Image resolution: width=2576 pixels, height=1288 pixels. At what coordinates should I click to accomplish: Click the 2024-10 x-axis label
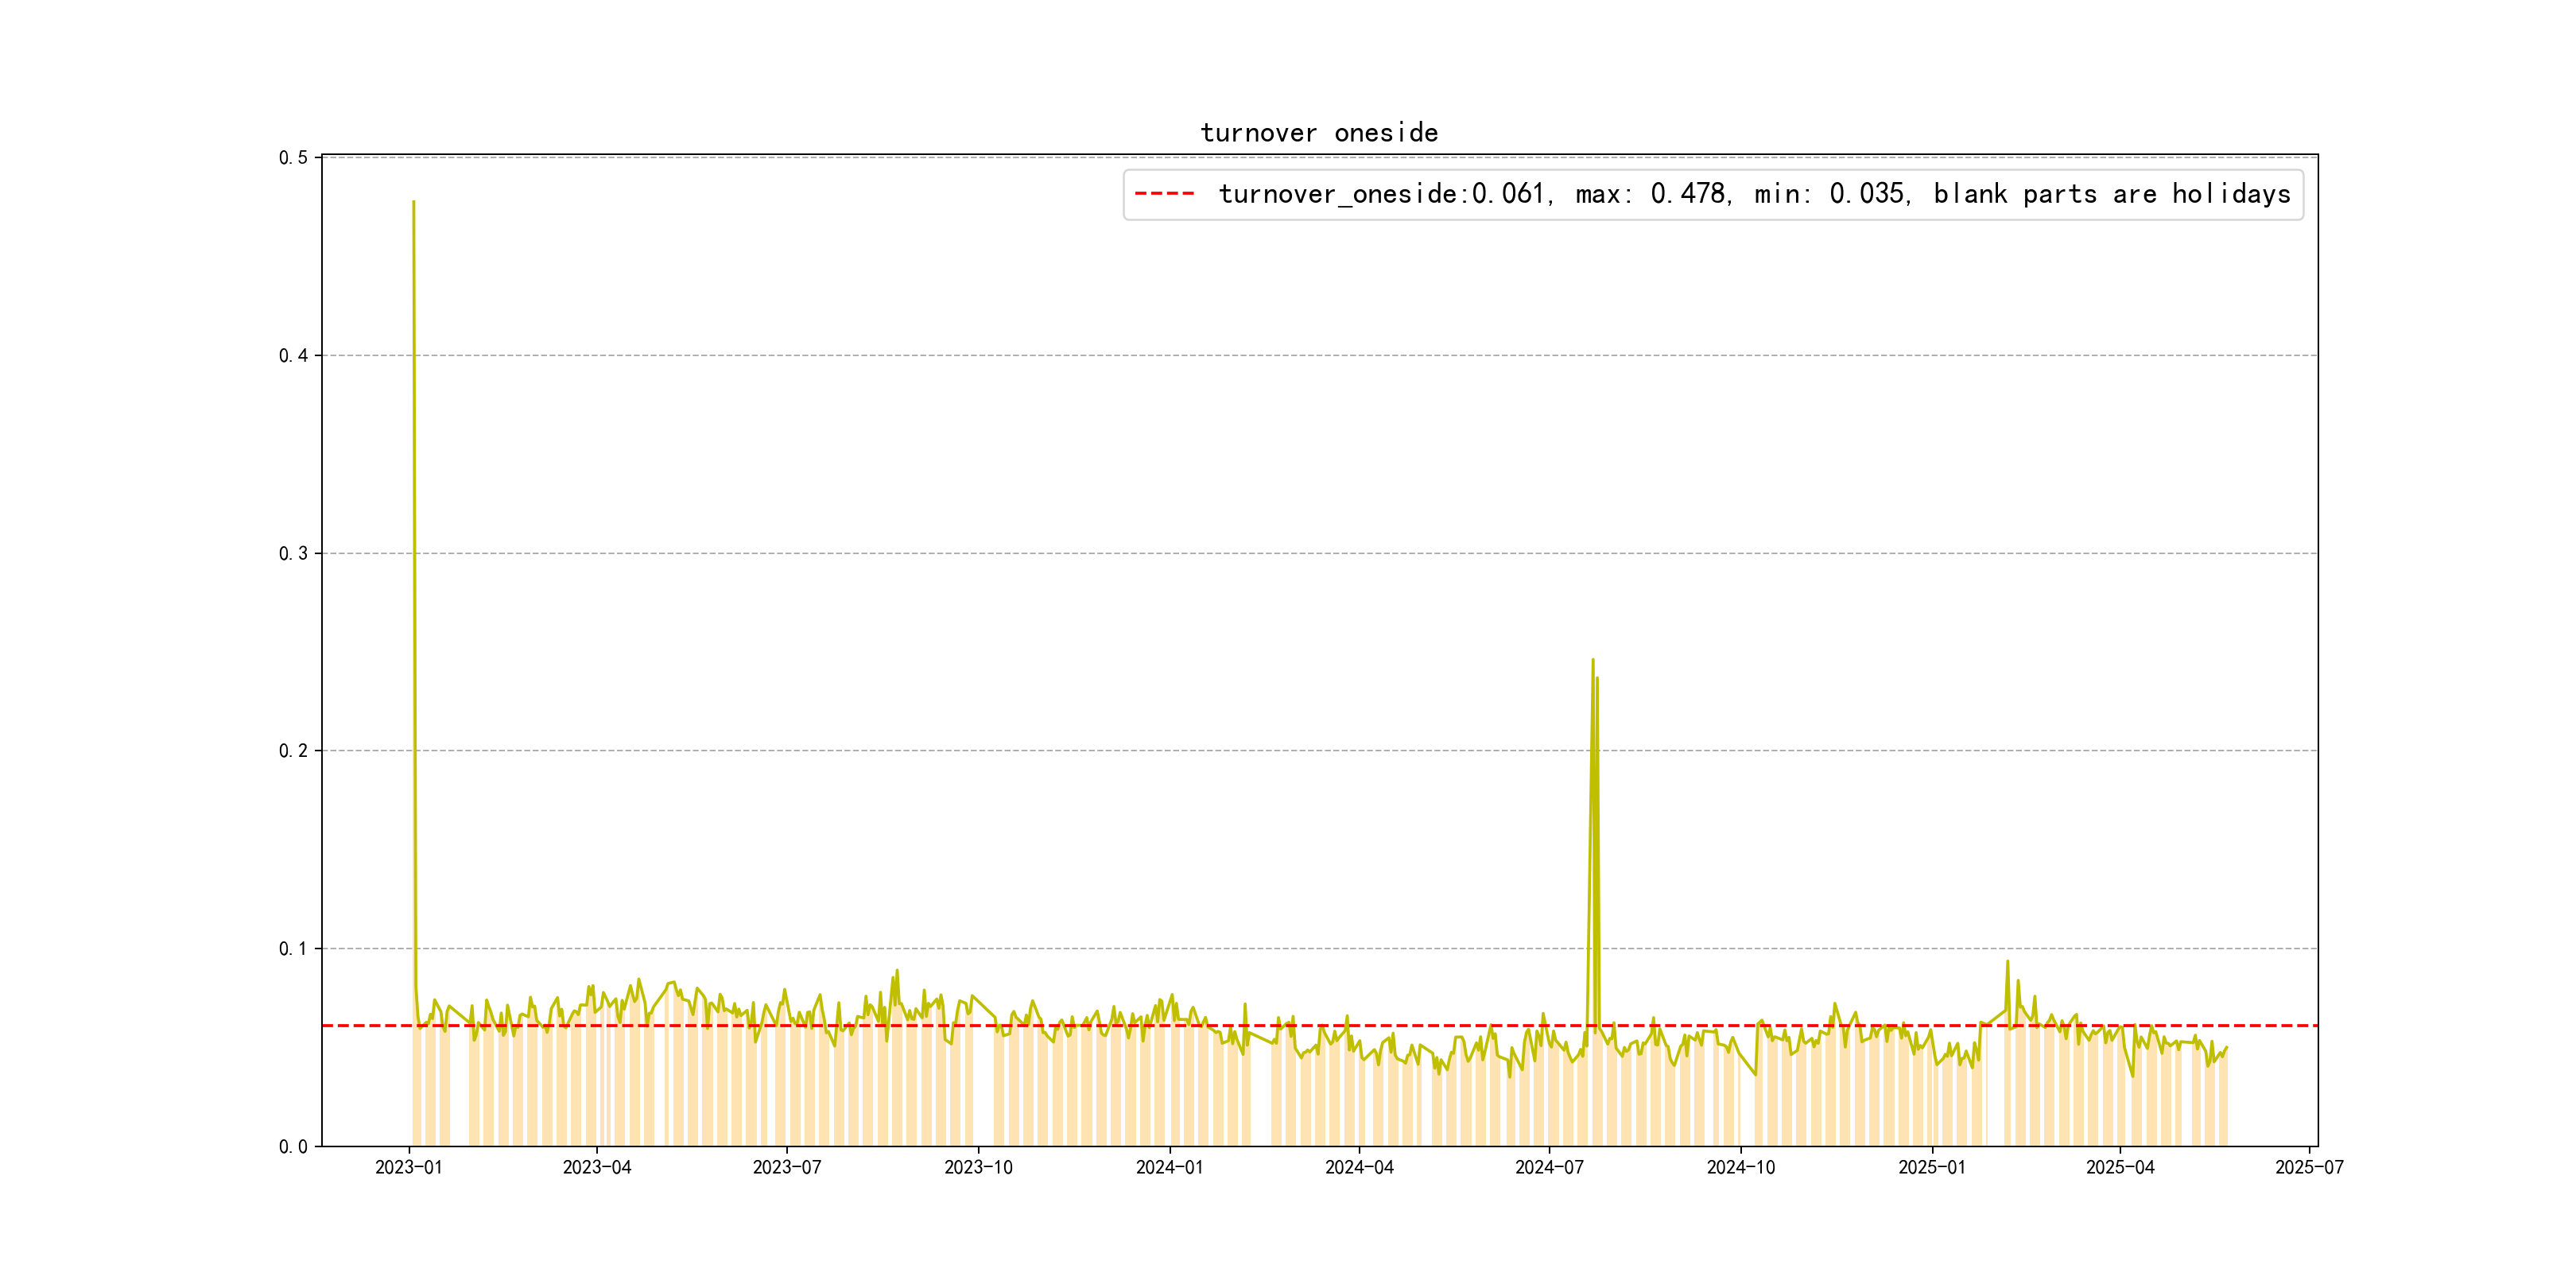pos(1740,1167)
